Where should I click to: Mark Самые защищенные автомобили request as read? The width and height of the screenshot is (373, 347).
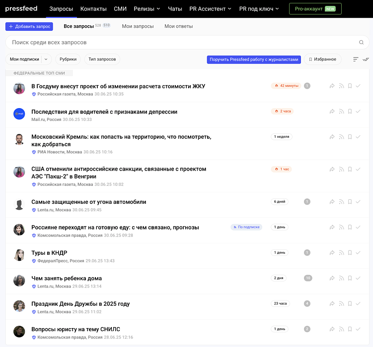pyautogui.click(x=358, y=202)
